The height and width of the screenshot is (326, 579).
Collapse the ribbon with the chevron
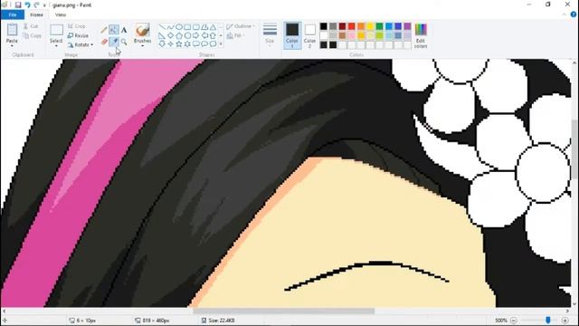point(565,14)
